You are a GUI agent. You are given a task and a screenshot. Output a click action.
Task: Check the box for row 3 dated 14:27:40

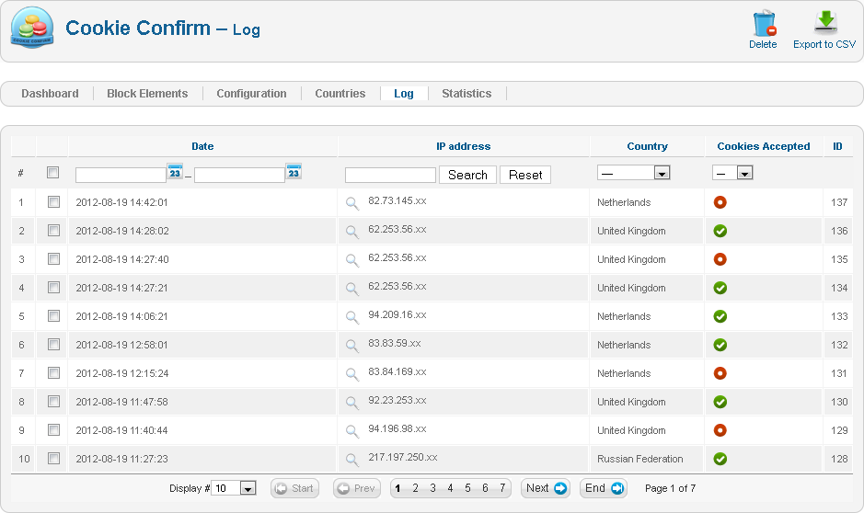pyautogui.click(x=53, y=258)
